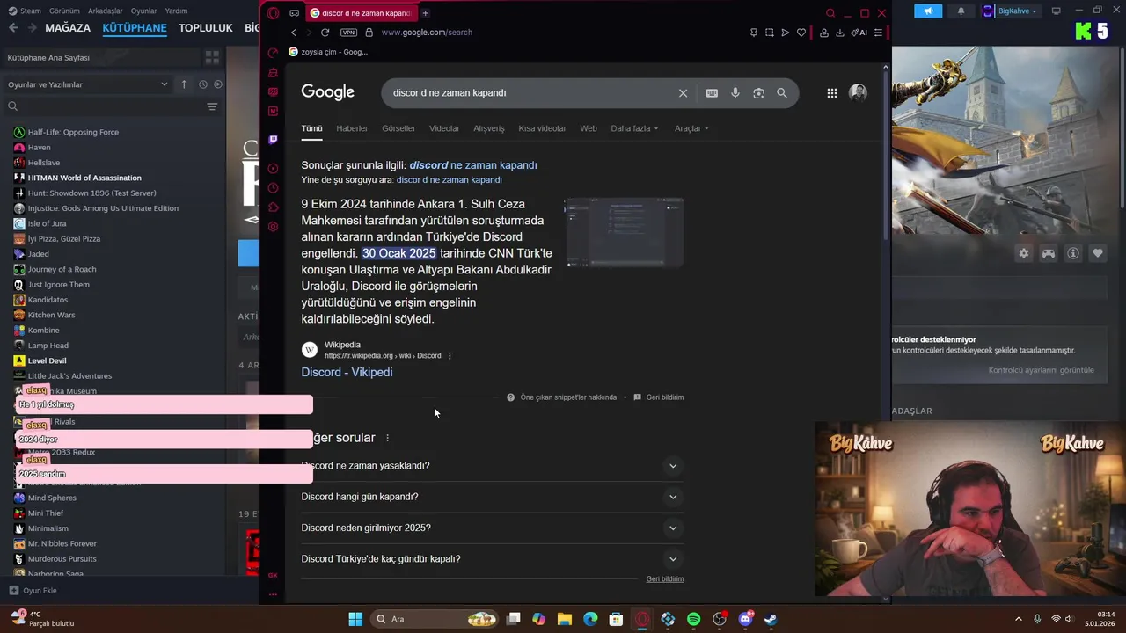
Task: Start Google voice search microphone
Action: tap(735, 93)
